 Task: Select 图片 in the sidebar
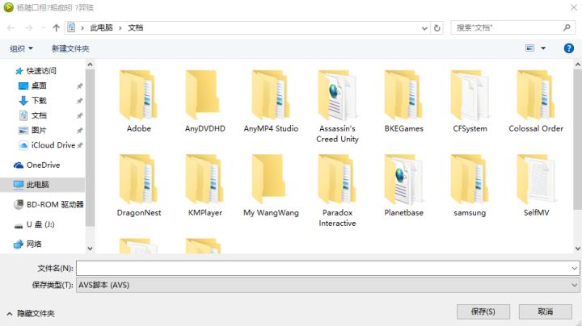(x=32, y=130)
